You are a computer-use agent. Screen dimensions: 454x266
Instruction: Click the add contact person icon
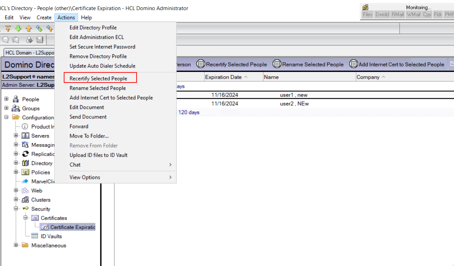tap(30, 40)
